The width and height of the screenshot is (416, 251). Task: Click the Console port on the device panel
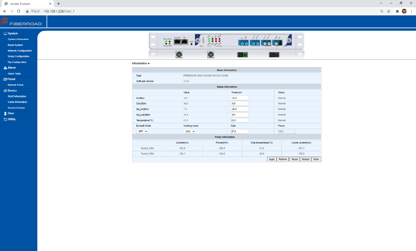177,42
